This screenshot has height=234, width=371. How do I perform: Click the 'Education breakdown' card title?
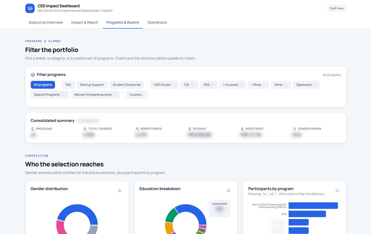click(x=160, y=189)
